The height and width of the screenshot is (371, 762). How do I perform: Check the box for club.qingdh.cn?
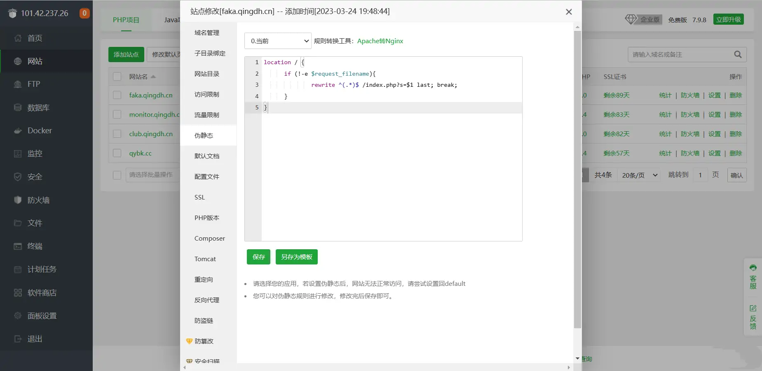(117, 134)
